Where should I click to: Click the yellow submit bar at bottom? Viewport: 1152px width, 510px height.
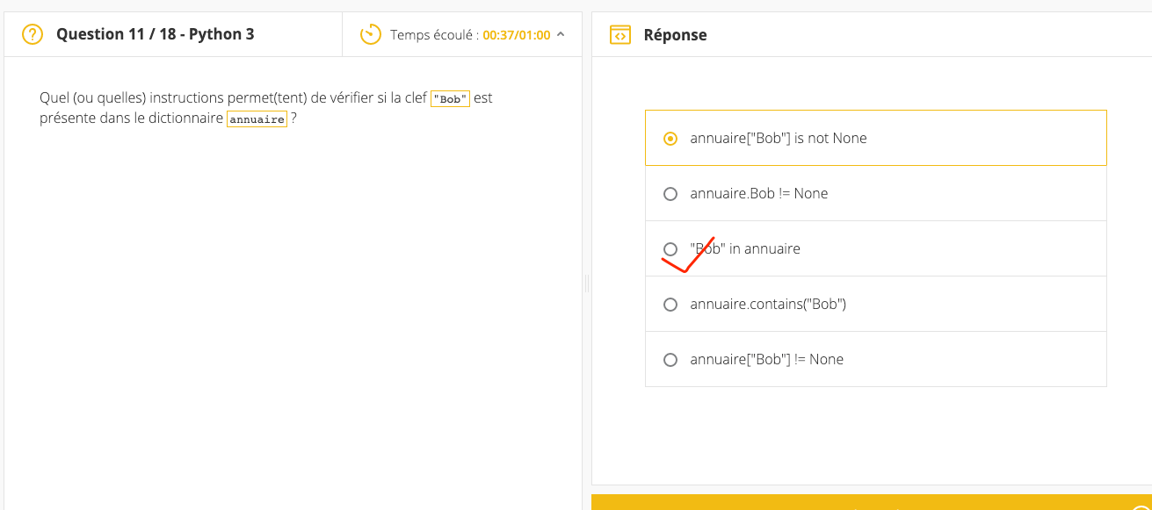pyautogui.click(x=872, y=502)
